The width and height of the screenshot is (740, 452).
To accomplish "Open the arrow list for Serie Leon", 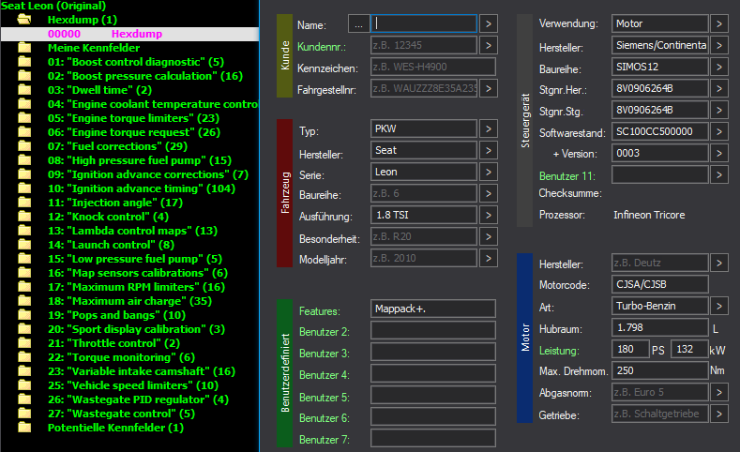I will tap(489, 172).
